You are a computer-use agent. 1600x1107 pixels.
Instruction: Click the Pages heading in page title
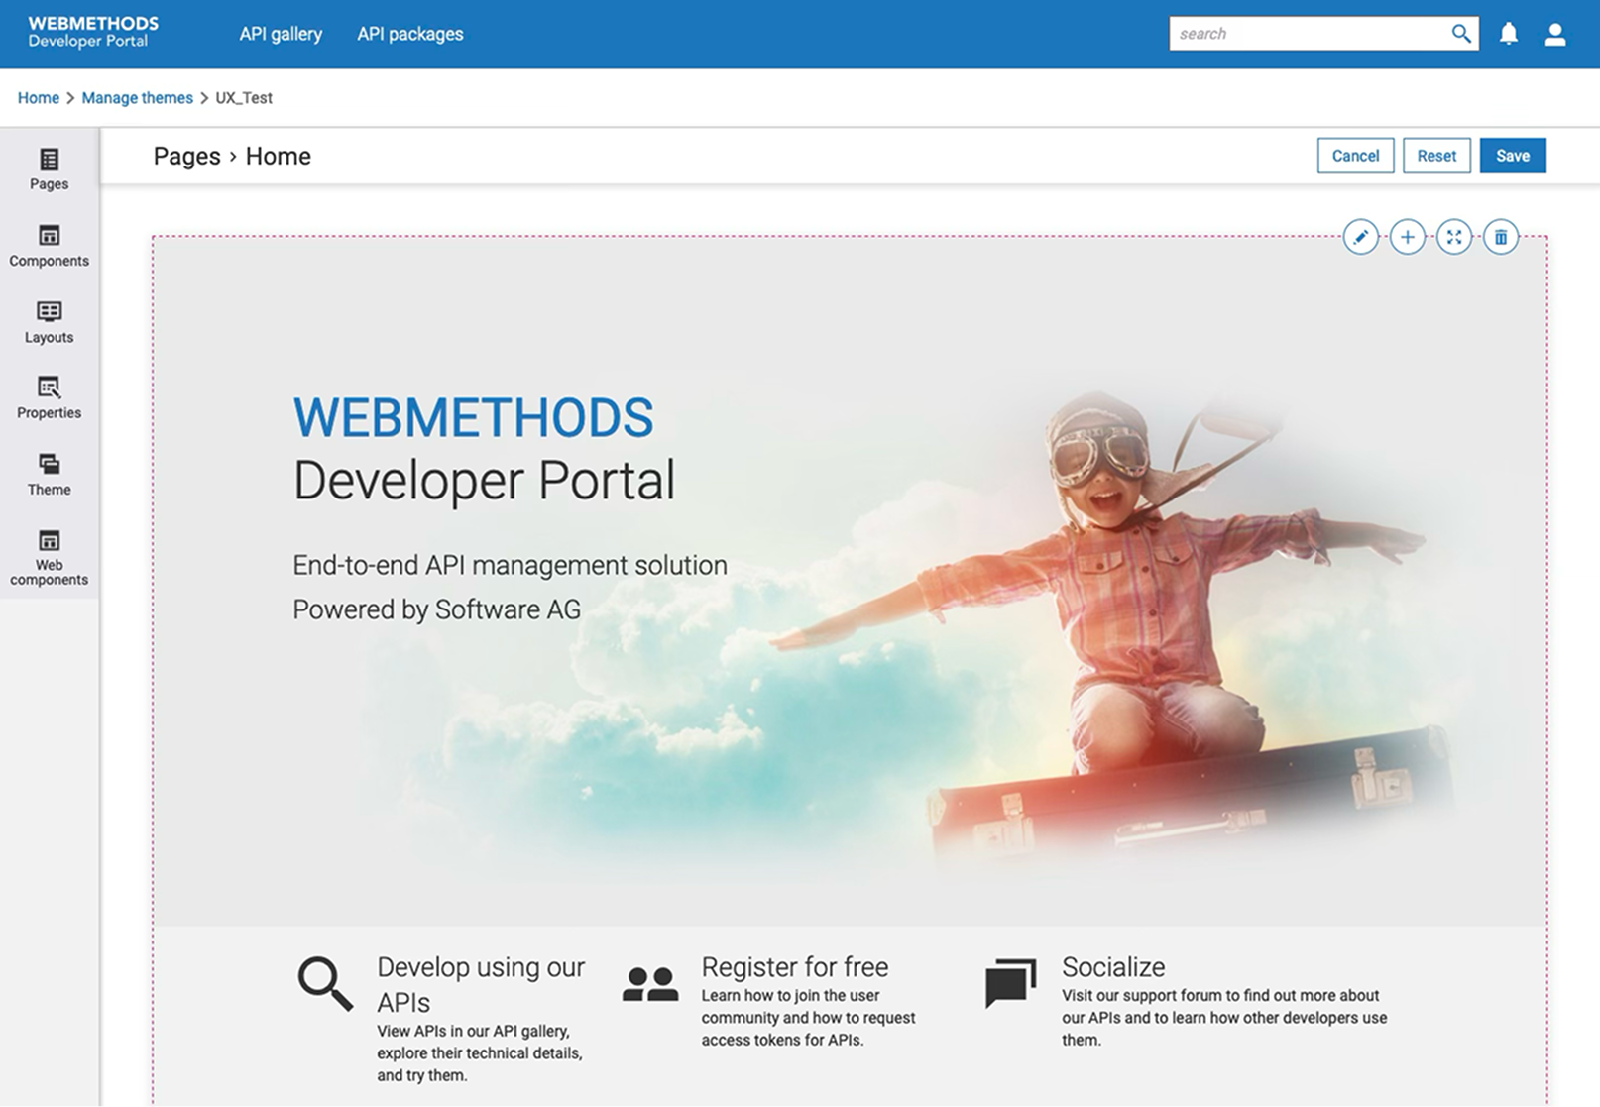tap(186, 157)
